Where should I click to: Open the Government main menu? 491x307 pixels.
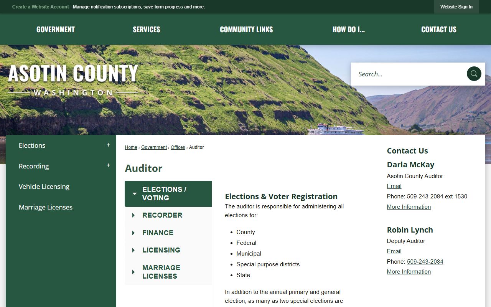tap(56, 30)
